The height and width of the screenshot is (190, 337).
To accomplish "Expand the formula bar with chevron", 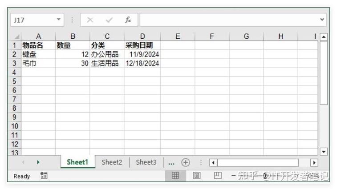I will point(322,20).
